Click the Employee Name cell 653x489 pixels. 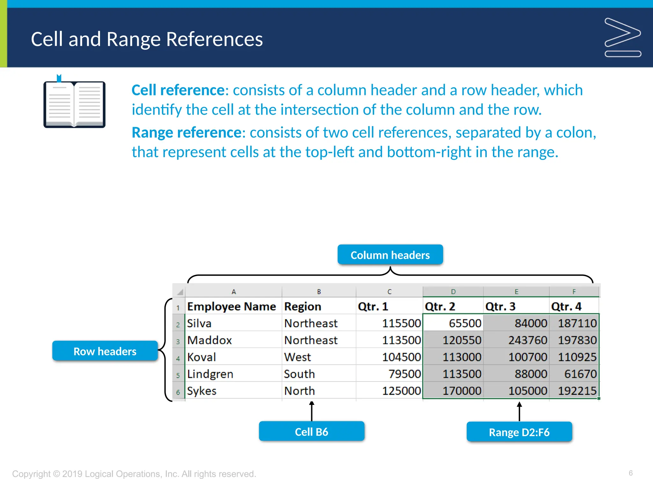233,306
